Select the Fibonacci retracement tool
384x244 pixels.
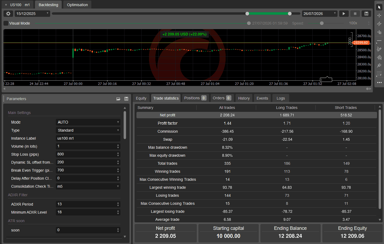point(379,74)
